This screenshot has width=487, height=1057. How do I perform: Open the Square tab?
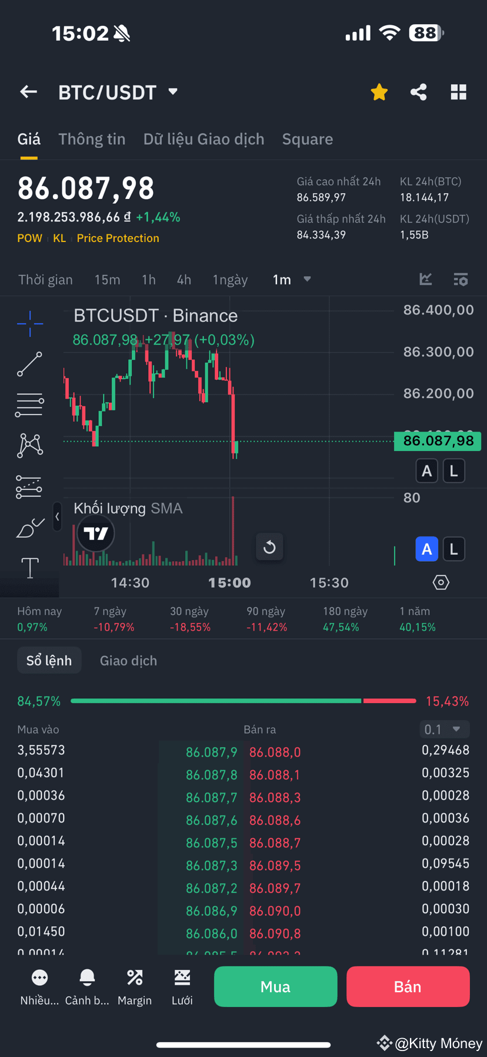point(308,139)
